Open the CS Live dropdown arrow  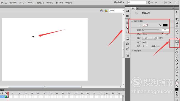pos(162,2)
